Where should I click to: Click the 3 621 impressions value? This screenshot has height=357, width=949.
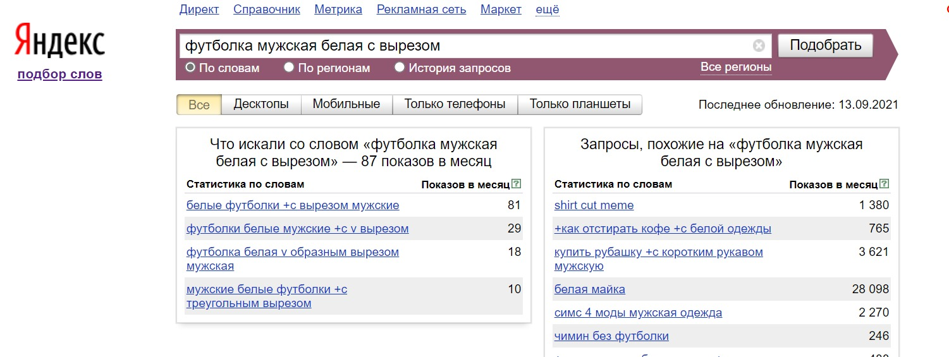[874, 252]
